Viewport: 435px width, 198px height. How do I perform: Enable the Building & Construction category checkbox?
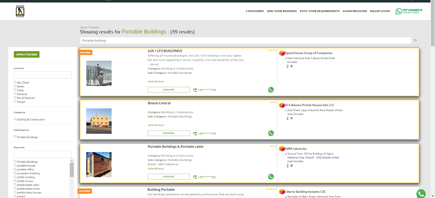coord(15,119)
